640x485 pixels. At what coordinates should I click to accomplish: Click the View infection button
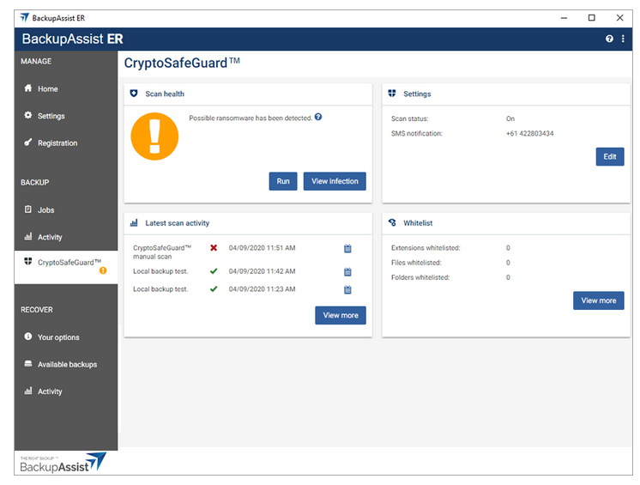pyautogui.click(x=335, y=181)
